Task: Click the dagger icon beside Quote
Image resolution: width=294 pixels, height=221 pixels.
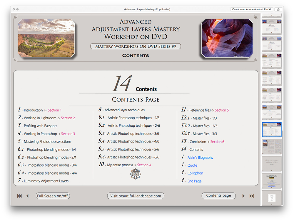Action: (183, 165)
